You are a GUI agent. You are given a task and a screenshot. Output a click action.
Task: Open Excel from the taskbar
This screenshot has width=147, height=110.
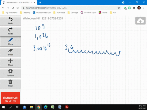[x=53, y=107]
